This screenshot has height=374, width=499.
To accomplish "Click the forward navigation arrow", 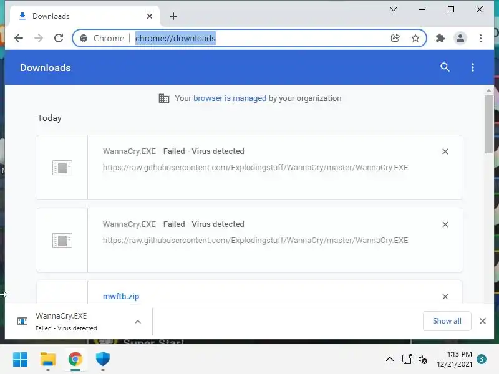I will pyautogui.click(x=39, y=38).
